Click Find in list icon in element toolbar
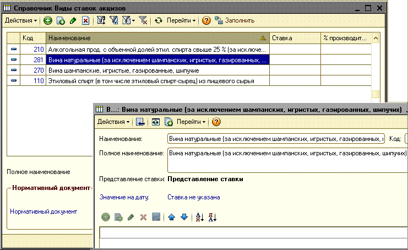This screenshot has width=408, height=250. [140, 122]
